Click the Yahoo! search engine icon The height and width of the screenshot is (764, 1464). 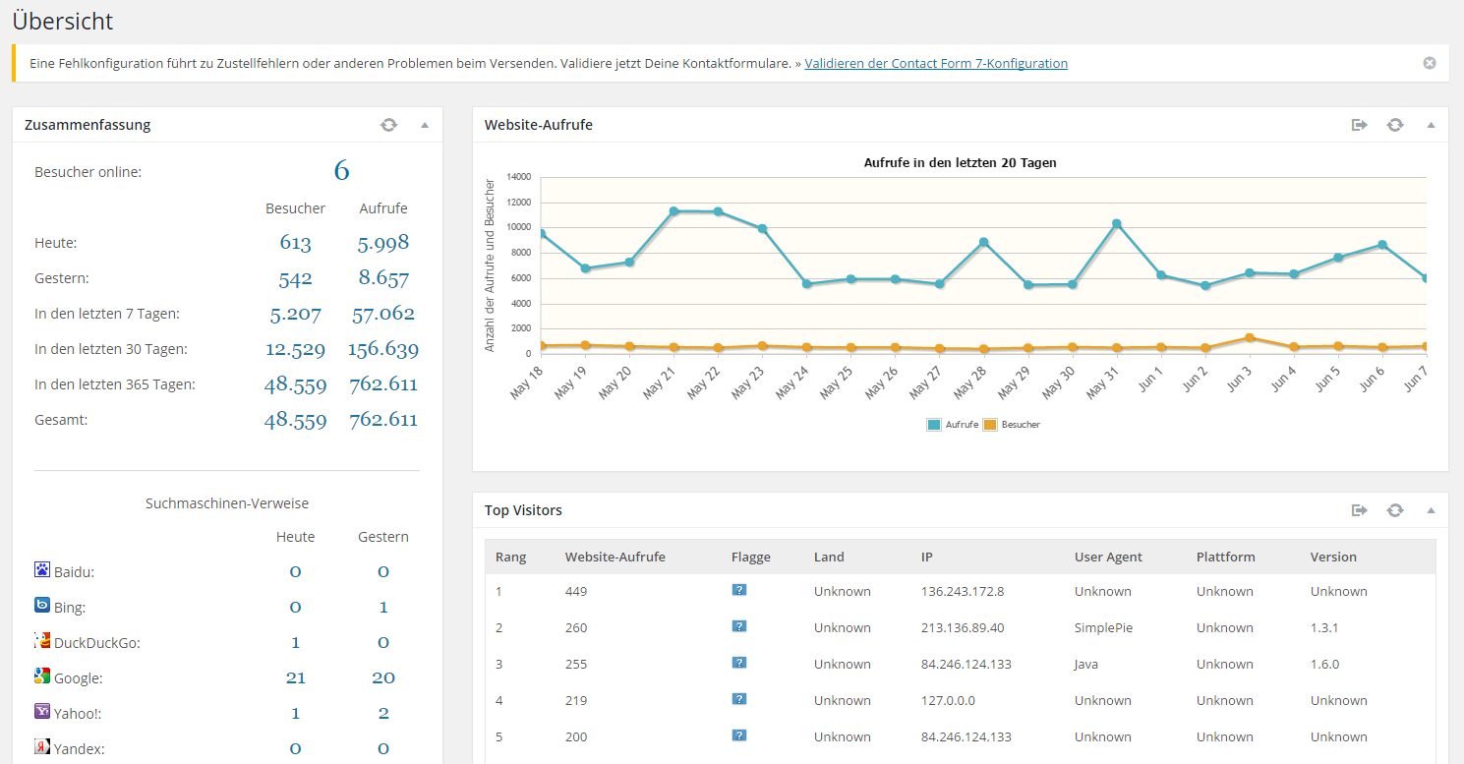42,712
